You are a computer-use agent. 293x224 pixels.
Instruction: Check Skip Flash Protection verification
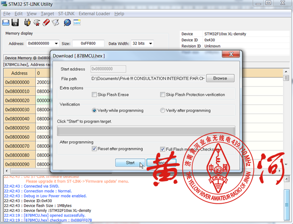click(163, 95)
